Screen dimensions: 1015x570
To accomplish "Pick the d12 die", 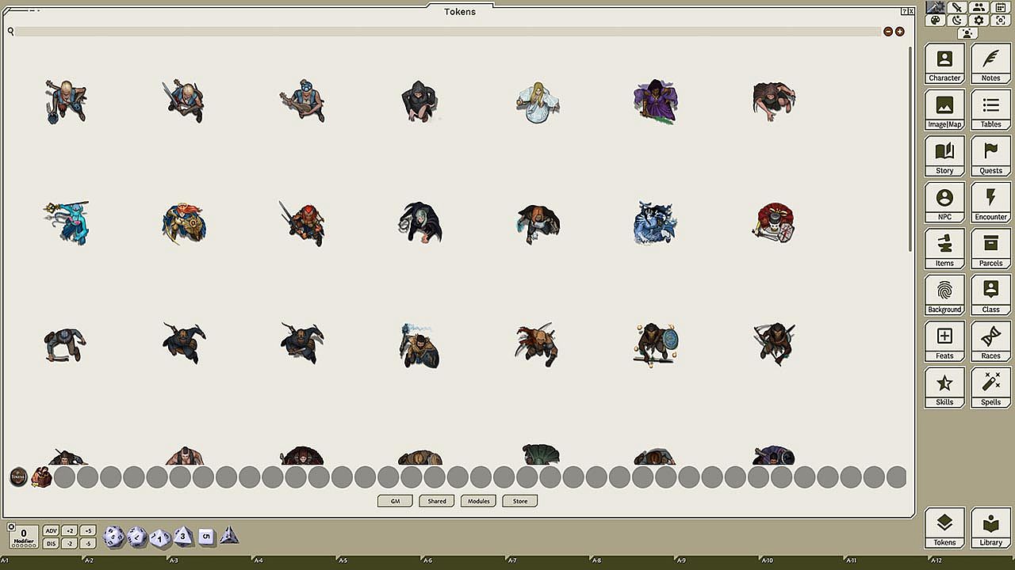I will point(137,537).
